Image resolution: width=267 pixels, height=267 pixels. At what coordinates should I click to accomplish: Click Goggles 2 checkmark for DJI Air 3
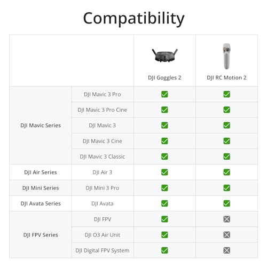pos(164,172)
